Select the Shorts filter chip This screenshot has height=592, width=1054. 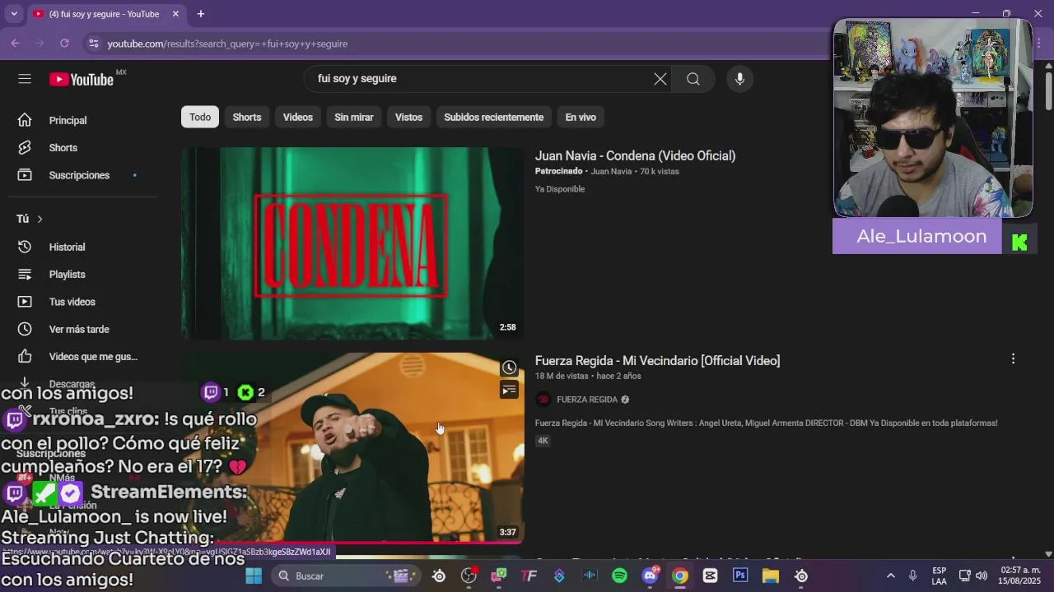point(247,117)
